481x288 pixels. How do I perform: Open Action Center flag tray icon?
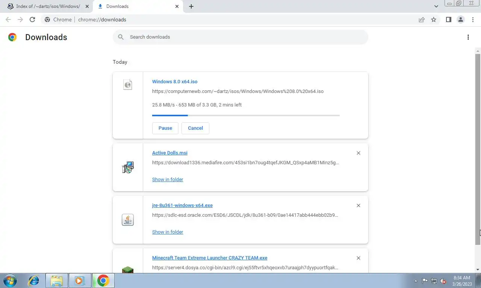[x=425, y=281]
